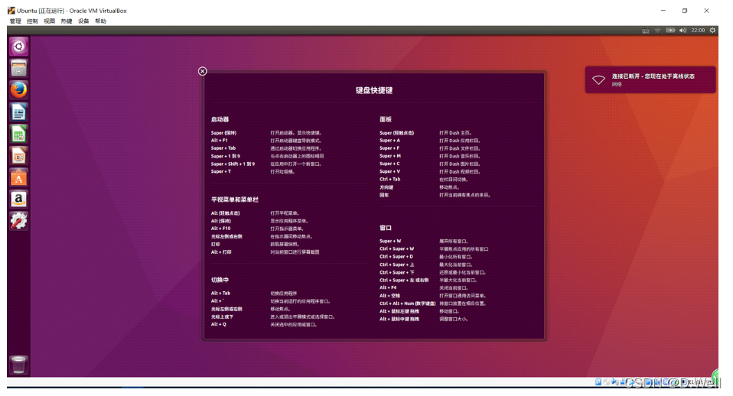This screenshot has width=733, height=396.
Task: Close the keyboard shortcuts overlay
Action: (x=203, y=71)
